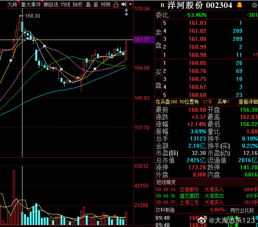Click the 窗 window button
This screenshot has height=227, width=258.
pyautogui.click(x=96, y=4)
